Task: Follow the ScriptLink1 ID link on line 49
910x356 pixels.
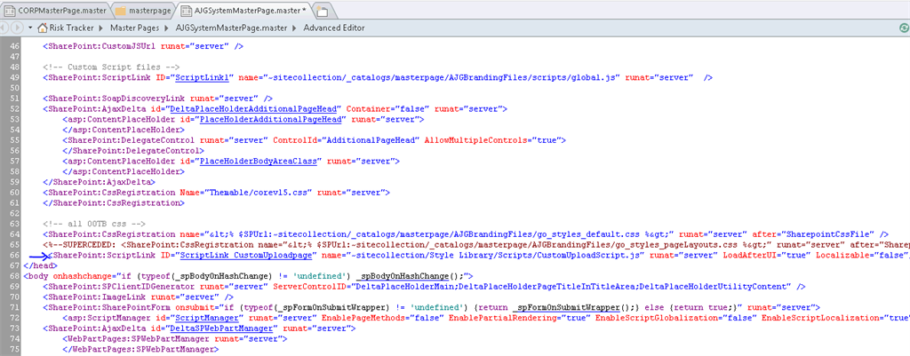Action: (x=204, y=77)
